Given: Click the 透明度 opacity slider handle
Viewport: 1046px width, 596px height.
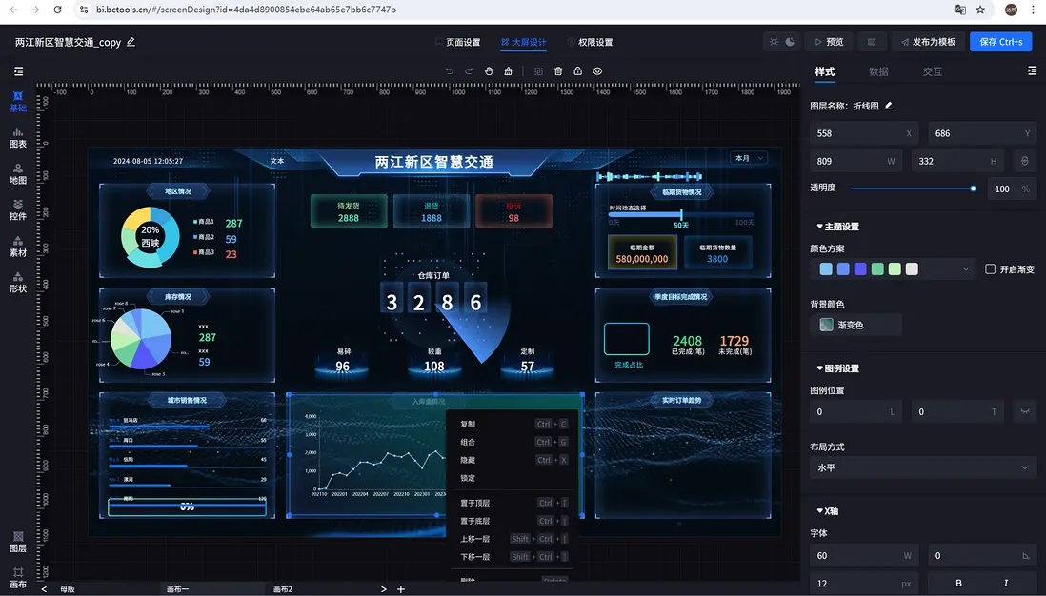Looking at the screenshot, I should [974, 189].
